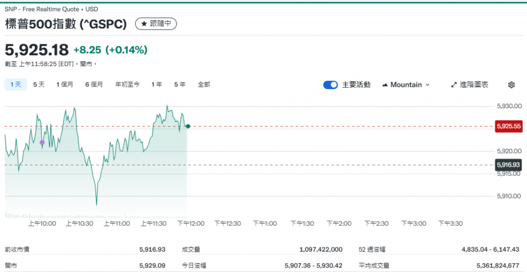Open chart settings gear icon
The image size is (527, 278).
point(511,85)
